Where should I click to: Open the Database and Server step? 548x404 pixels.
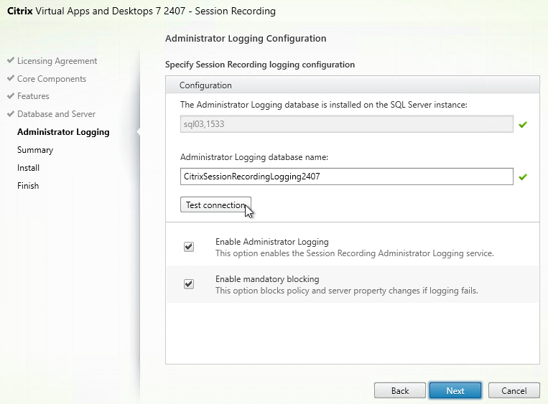pyautogui.click(x=56, y=114)
